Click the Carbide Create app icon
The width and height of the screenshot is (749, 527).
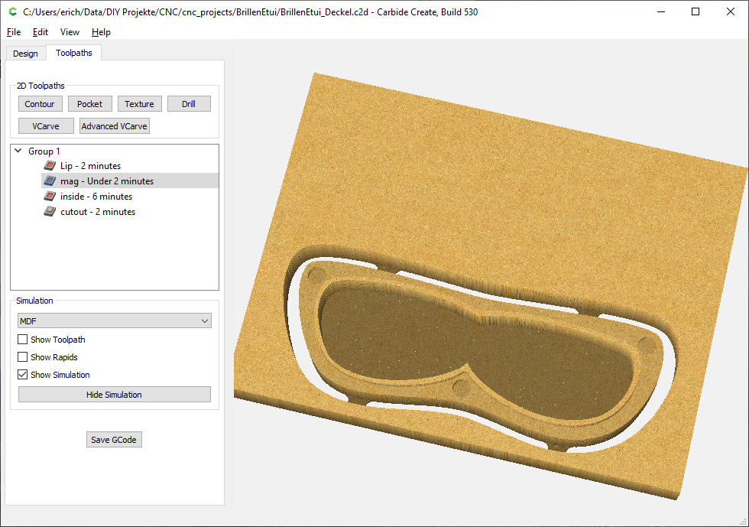11,11
